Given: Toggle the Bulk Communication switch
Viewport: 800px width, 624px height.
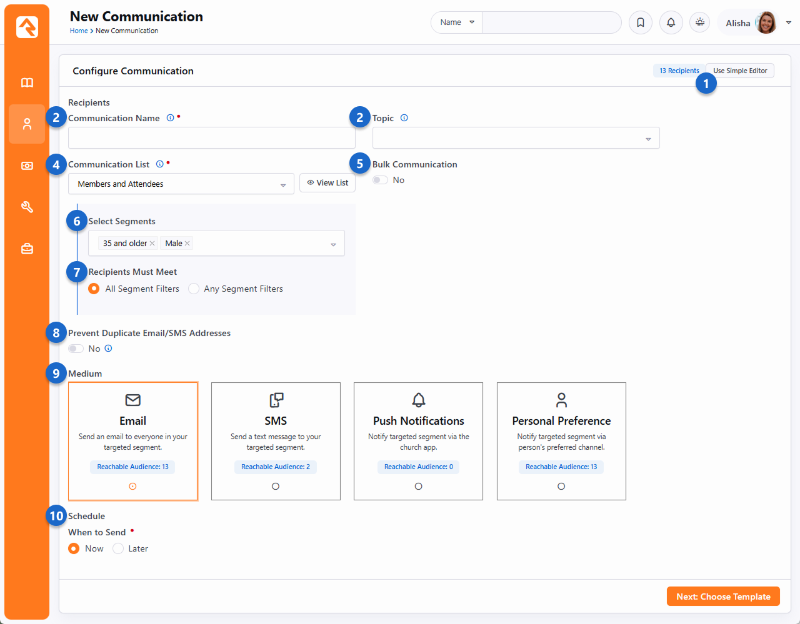Looking at the screenshot, I should (380, 180).
